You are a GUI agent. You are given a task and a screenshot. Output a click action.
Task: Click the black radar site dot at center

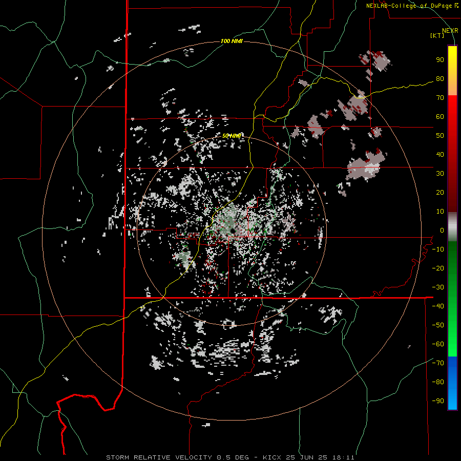(x=233, y=231)
